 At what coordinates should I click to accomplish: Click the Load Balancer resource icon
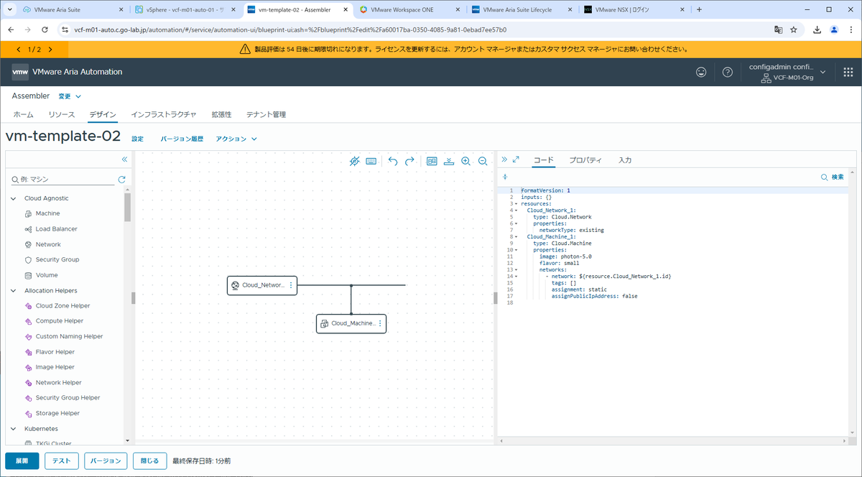coord(28,229)
